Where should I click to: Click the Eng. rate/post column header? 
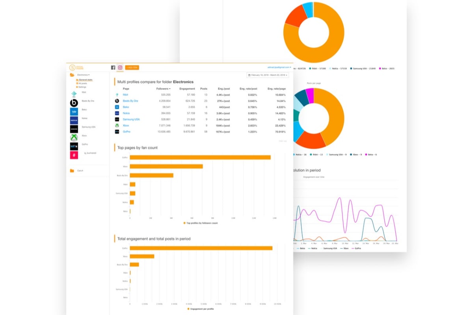(249, 89)
